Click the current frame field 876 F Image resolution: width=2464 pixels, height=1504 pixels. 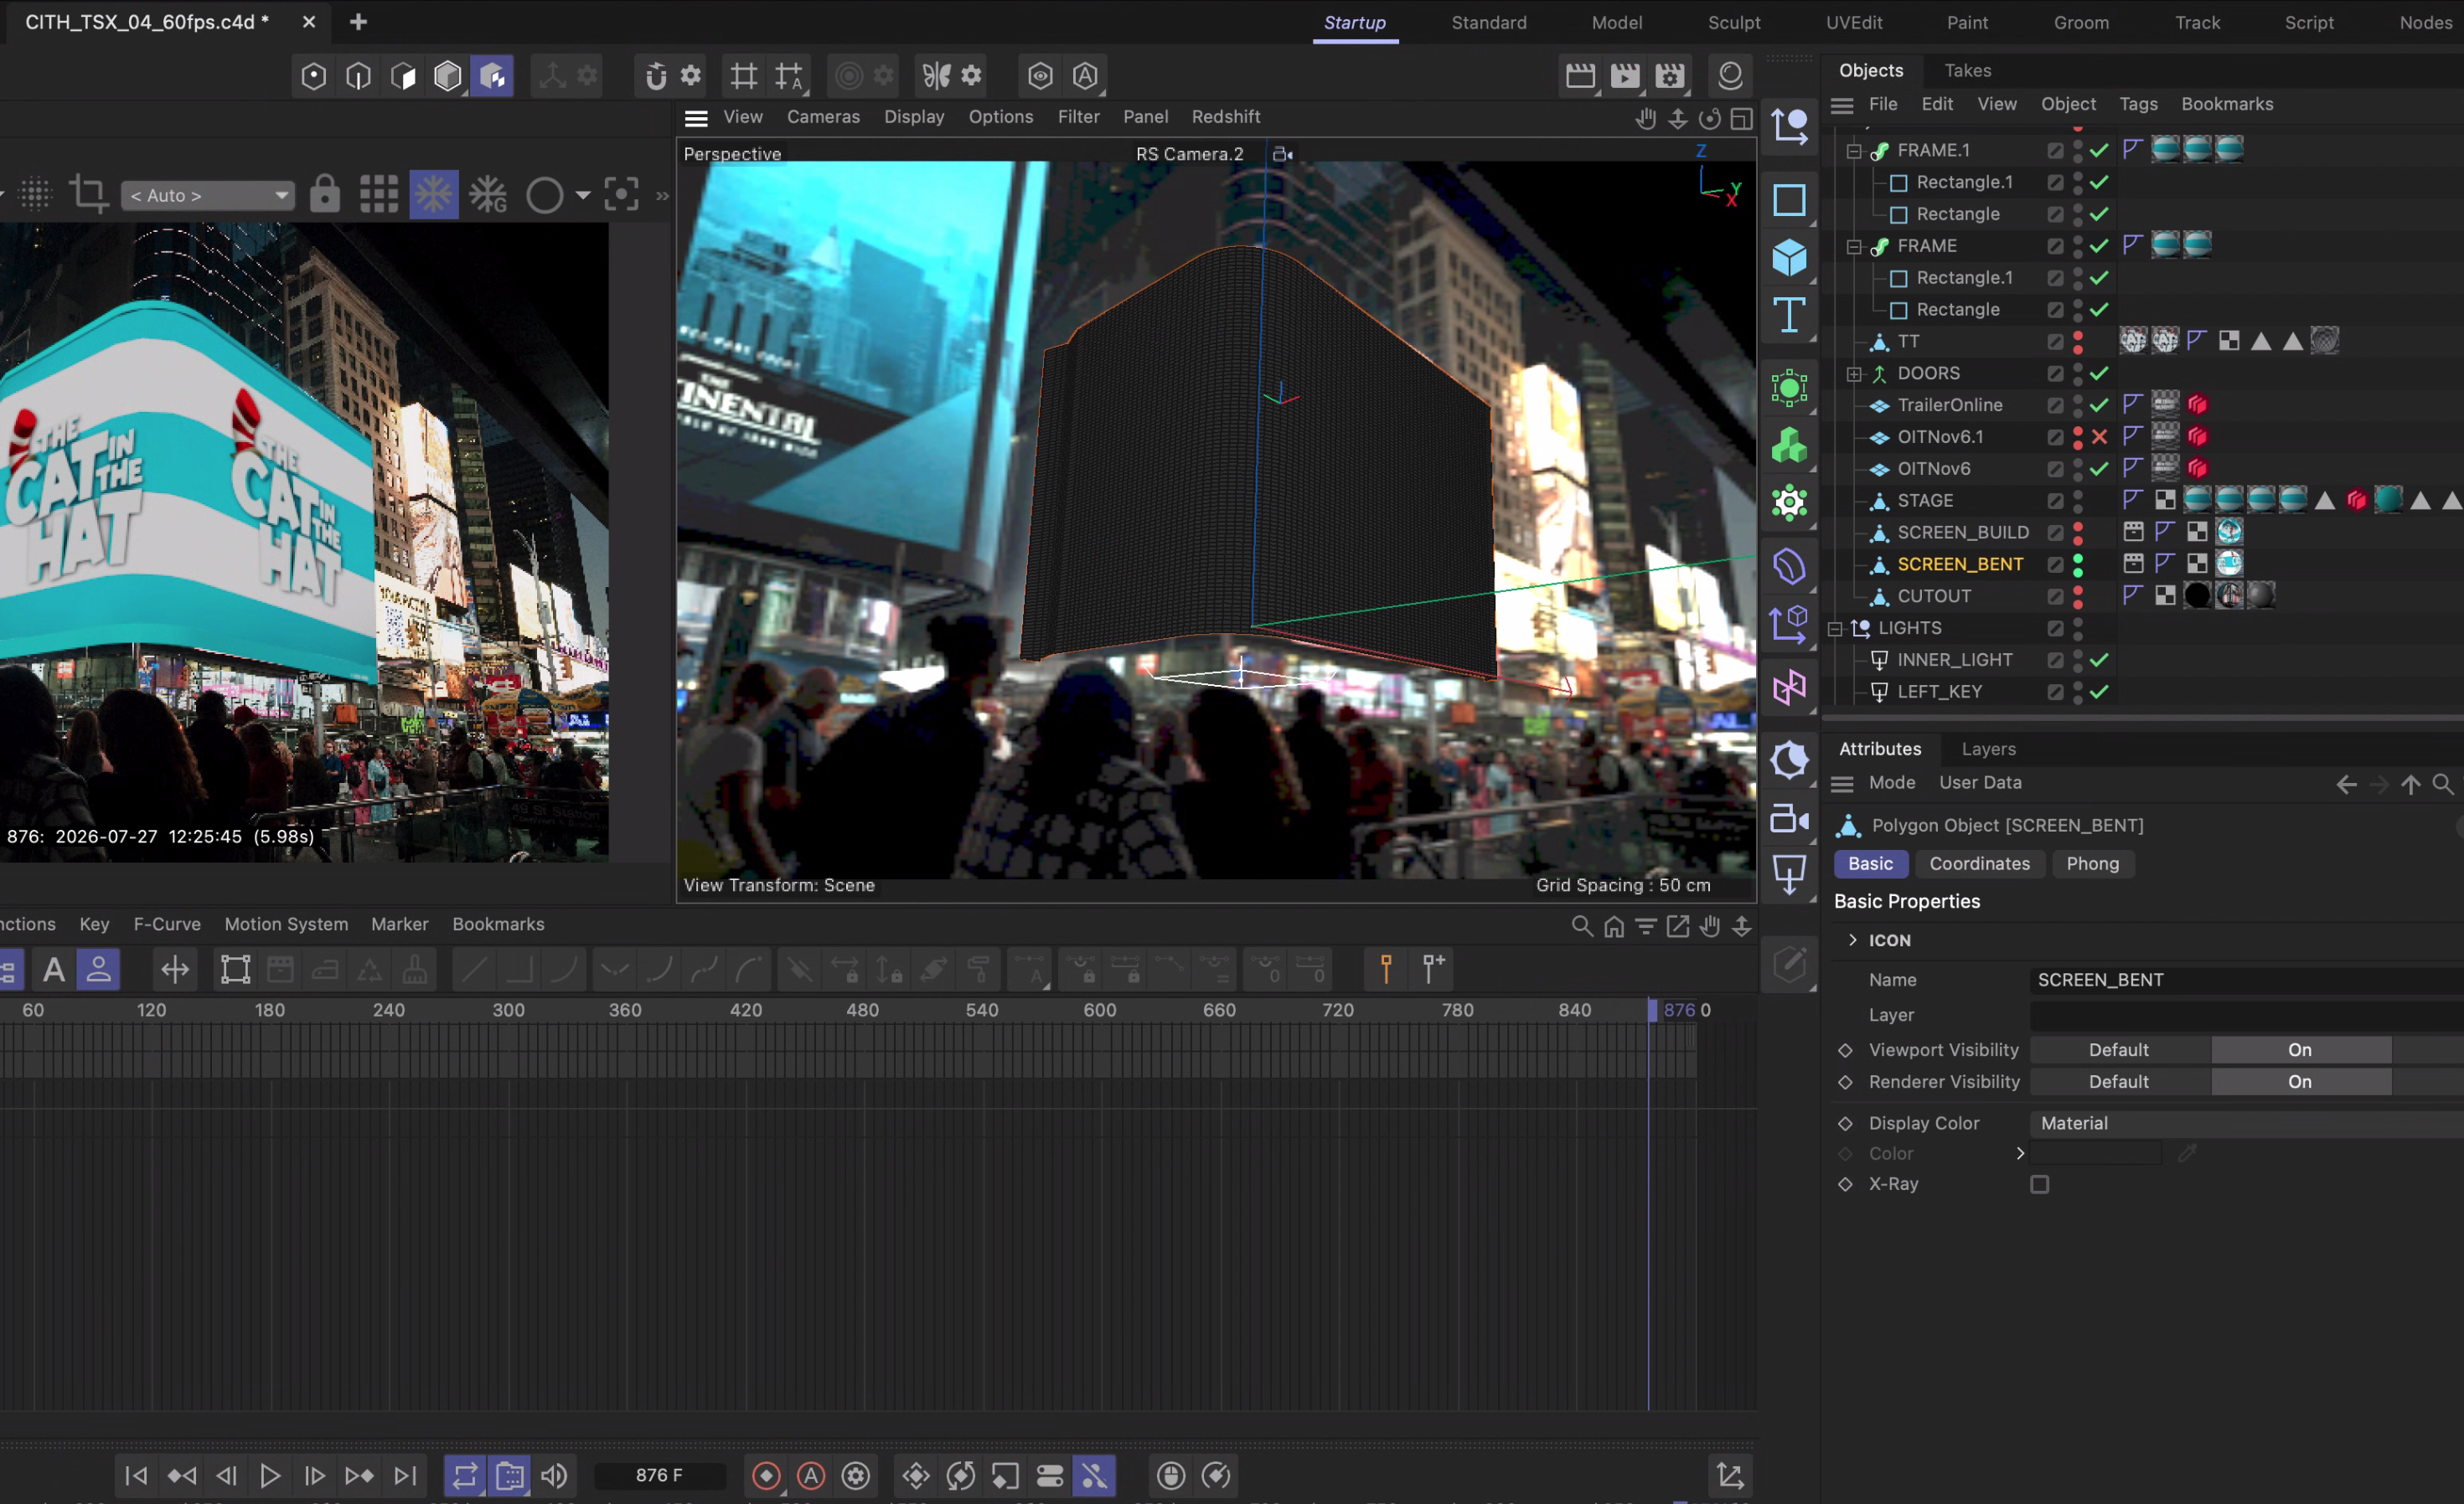pyautogui.click(x=660, y=1475)
